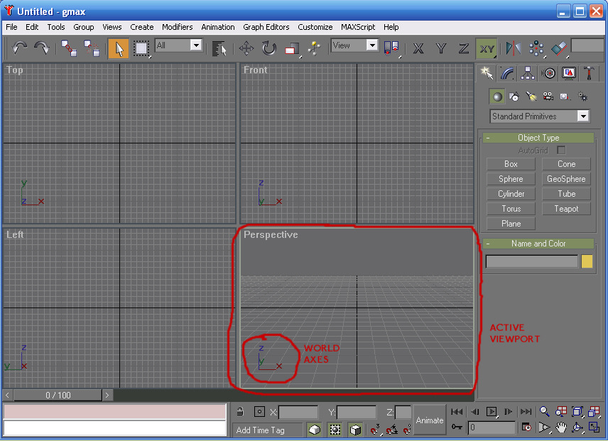The height and width of the screenshot is (441, 608).
Task: Click the Play Animation button
Action: pos(492,412)
